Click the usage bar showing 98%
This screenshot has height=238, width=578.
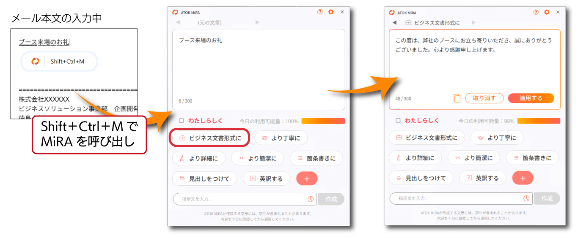[539, 121]
